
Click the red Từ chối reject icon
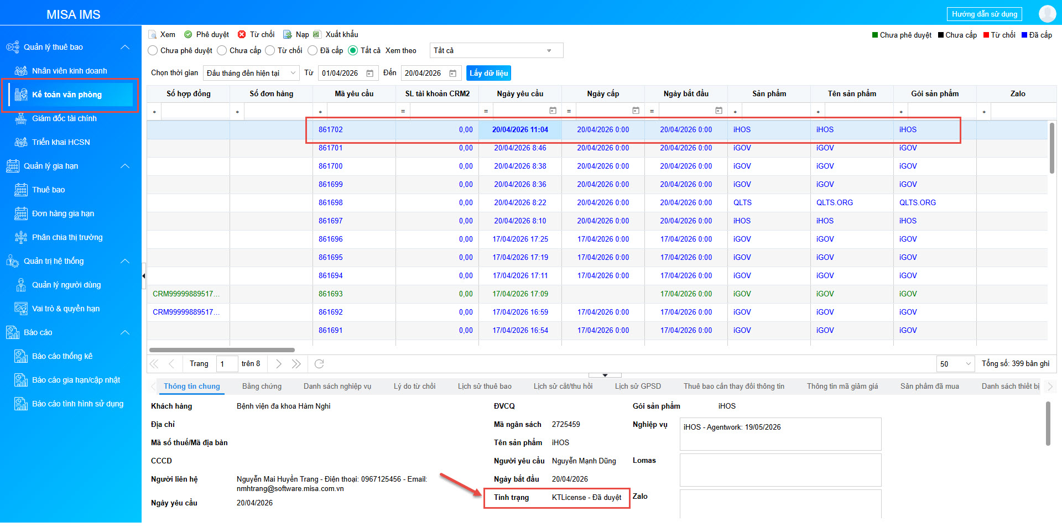242,35
